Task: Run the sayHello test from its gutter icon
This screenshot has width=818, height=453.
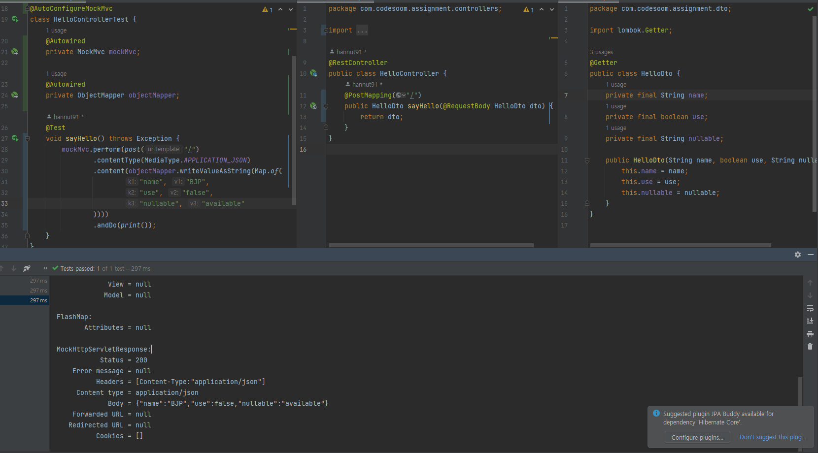Action: [x=15, y=138]
